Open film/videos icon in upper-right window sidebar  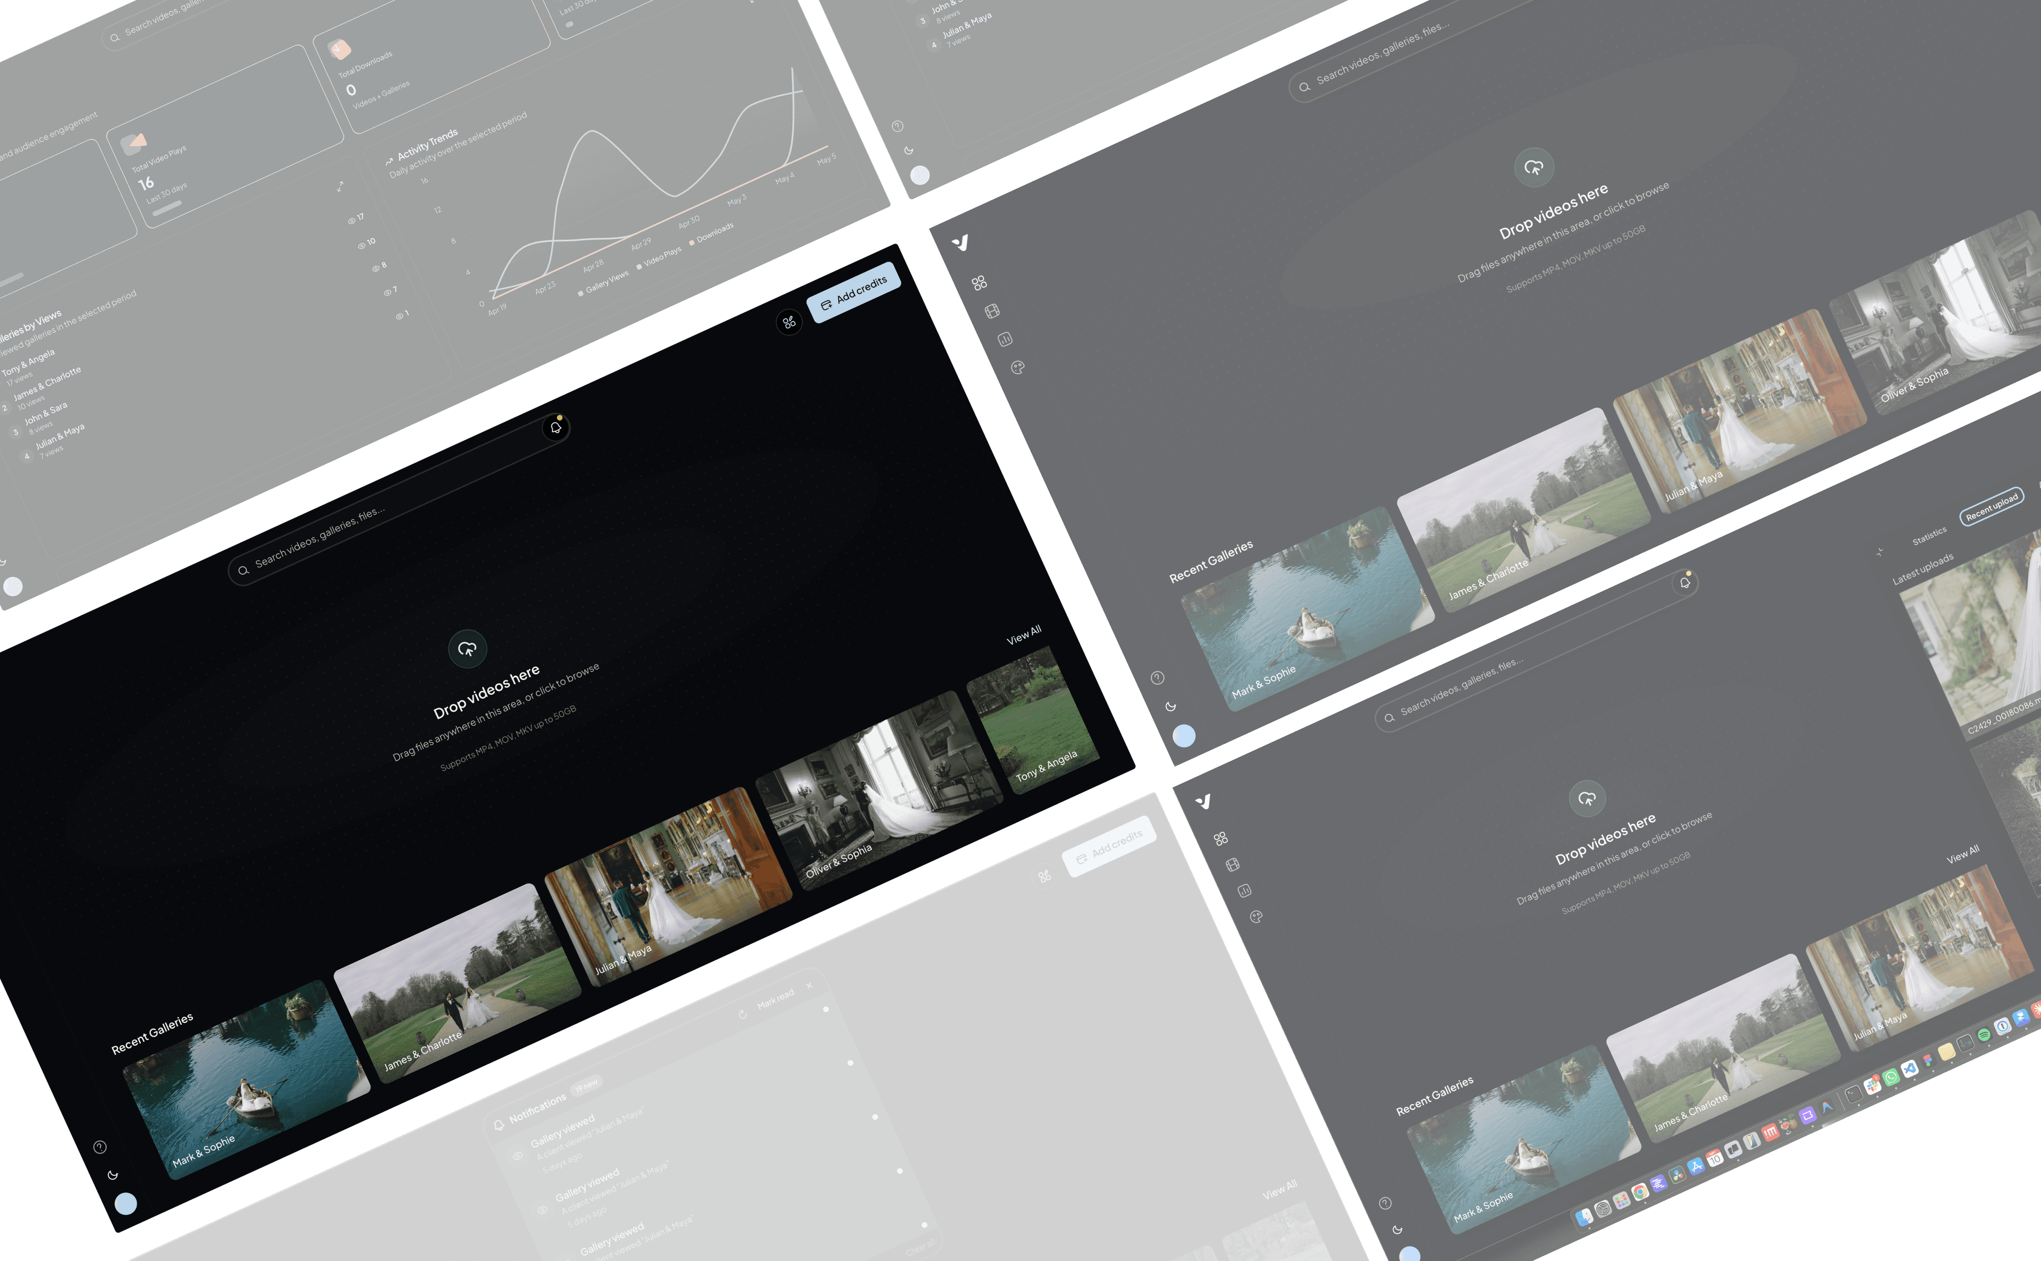pyautogui.click(x=992, y=311)
